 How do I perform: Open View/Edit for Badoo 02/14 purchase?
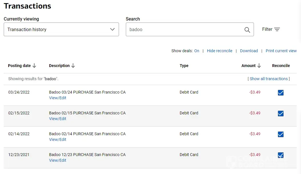tap(58, 139)
